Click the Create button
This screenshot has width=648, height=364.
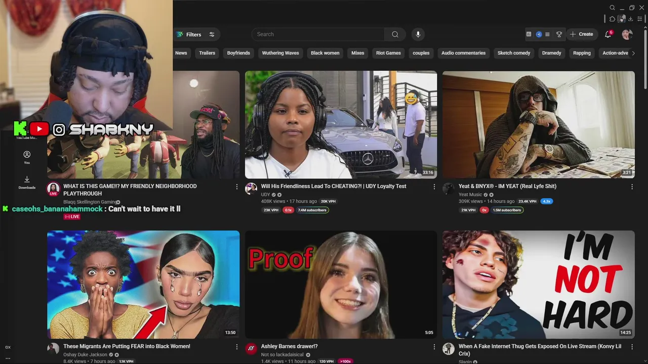click(581, 34)
